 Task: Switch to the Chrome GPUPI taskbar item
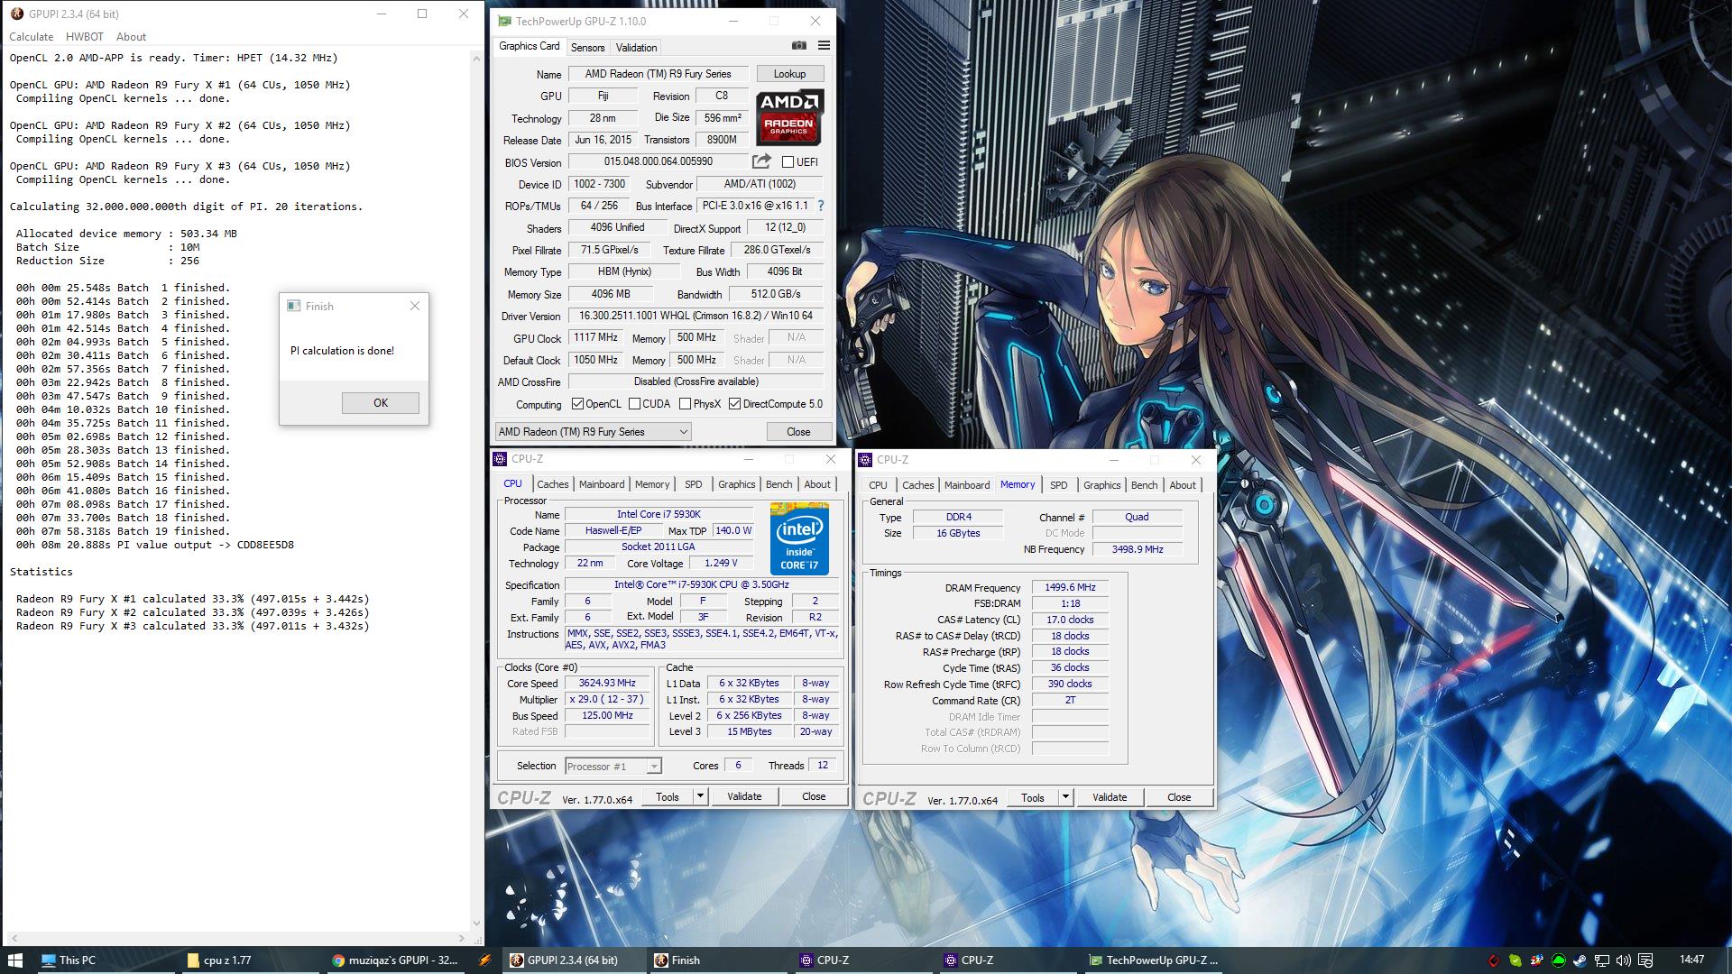click(x=395, y=960)
